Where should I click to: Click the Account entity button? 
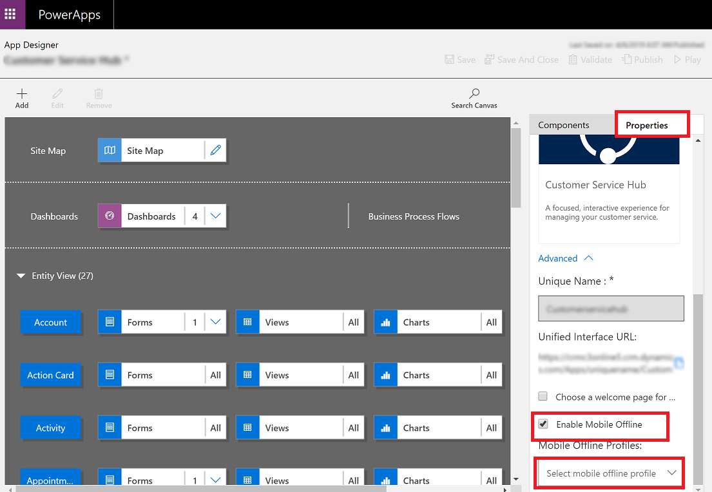(x=51, y=322)
